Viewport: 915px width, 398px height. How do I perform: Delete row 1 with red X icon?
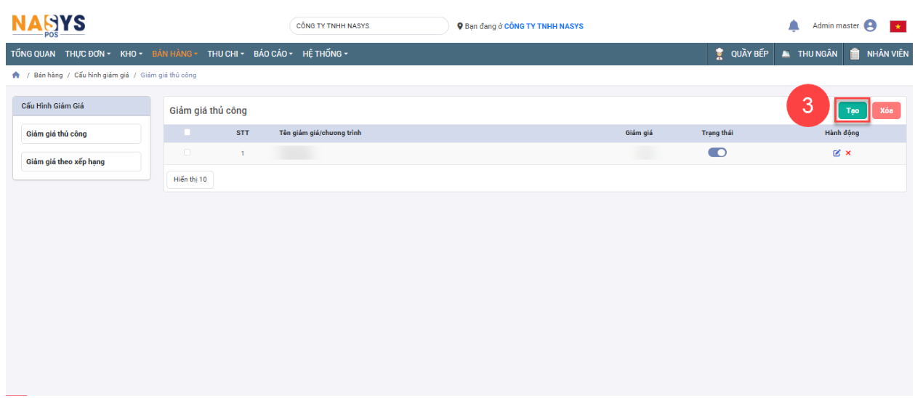coord(848,153)
